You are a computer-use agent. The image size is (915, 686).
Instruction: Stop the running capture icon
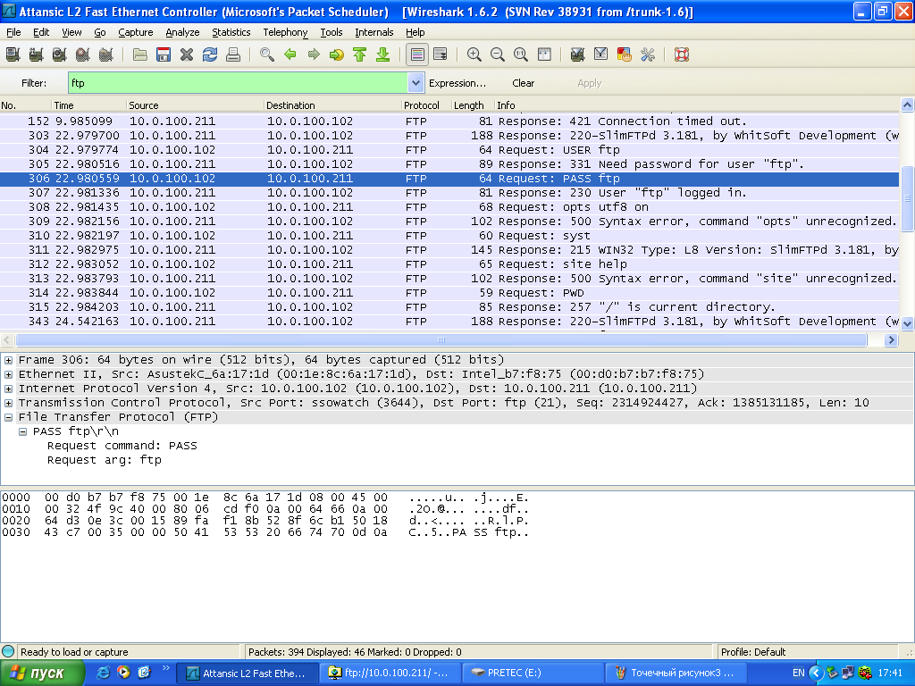83,54
